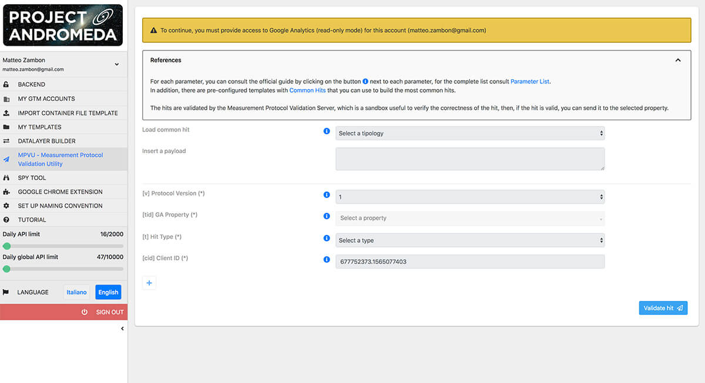The height and width of the screenshot is (383, 705).
Task: Click the info icon for Protocol Version
Action: pyautogui.click(x=327, y=195)
